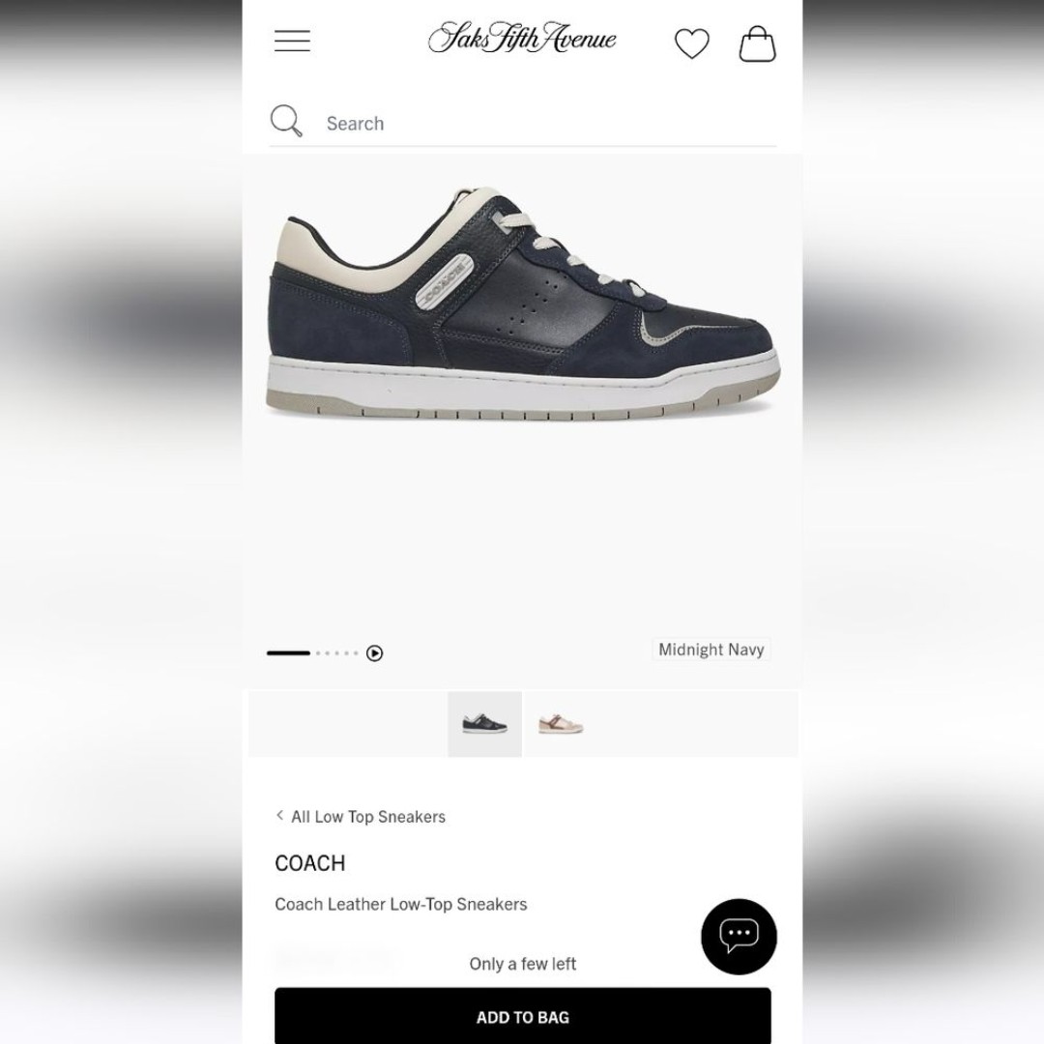Image resolution: width=1044 pixels, height=1044 pixels.
Task: Click the main Coach sneaker image
Action: pyautogui.click(x=523, y=304)
